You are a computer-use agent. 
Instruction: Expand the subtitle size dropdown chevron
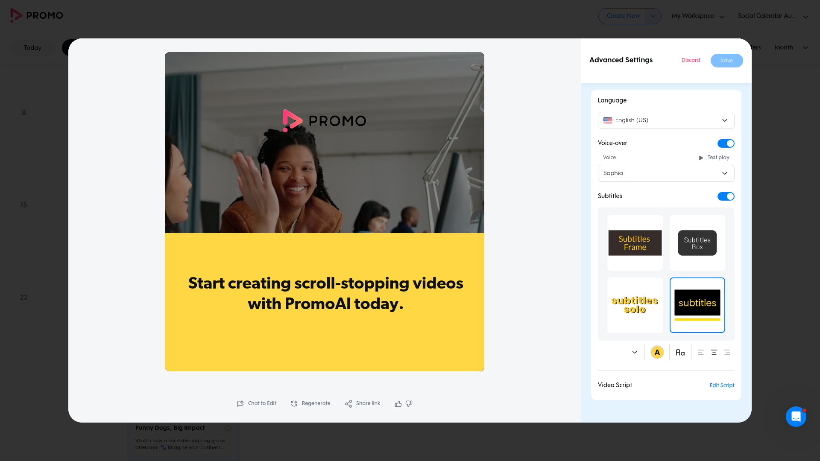635,352
